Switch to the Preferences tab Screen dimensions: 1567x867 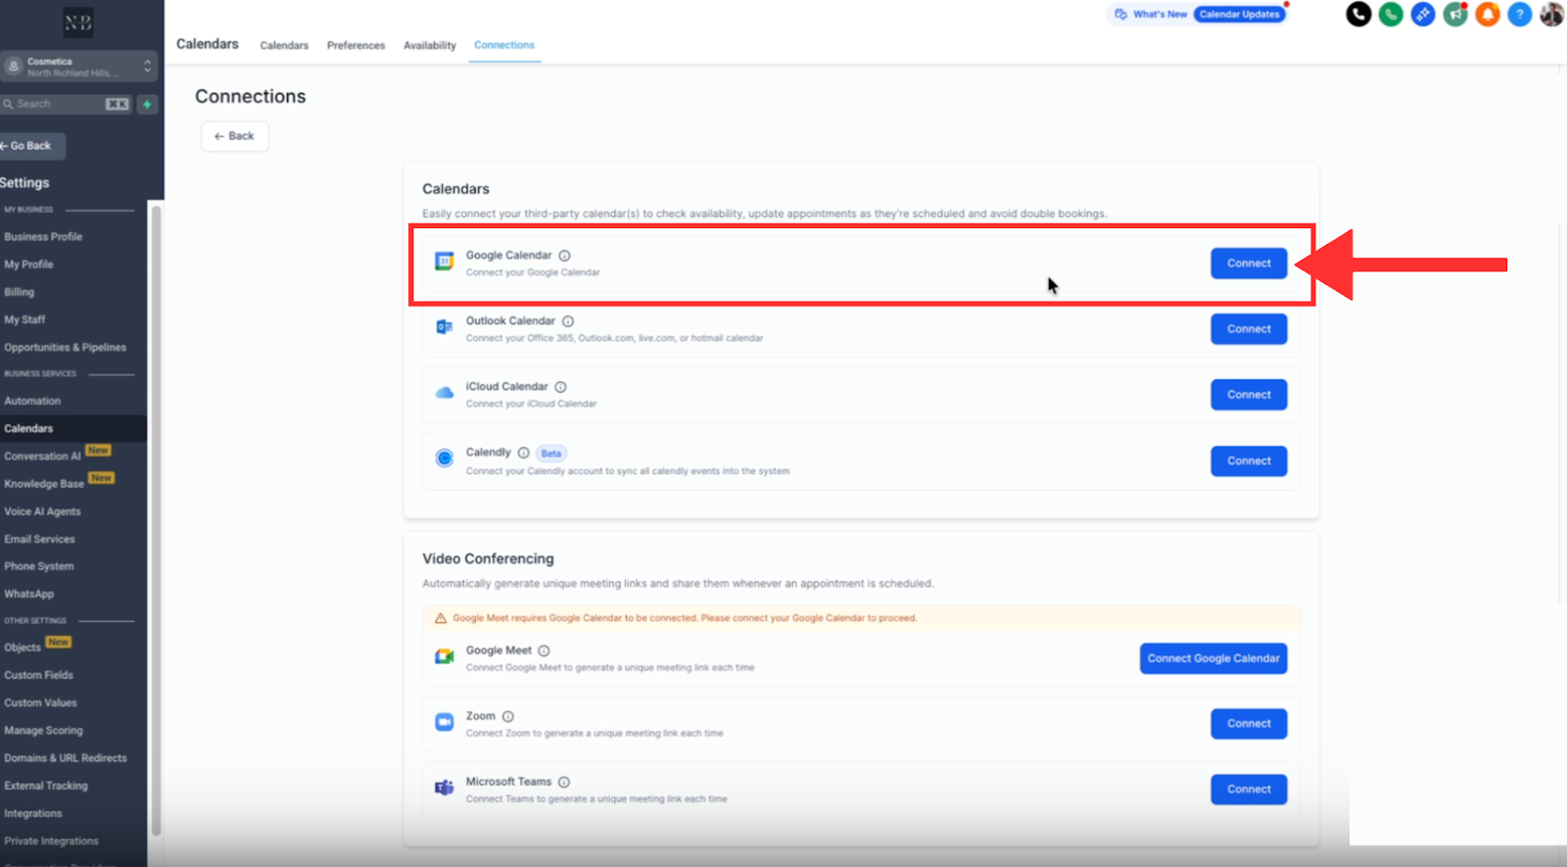(x=356, y=46)
